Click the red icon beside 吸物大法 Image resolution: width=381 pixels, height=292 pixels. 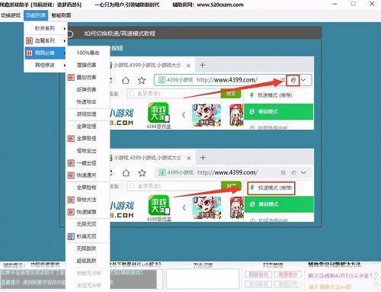pyautogui.click(x=71, y=200)
